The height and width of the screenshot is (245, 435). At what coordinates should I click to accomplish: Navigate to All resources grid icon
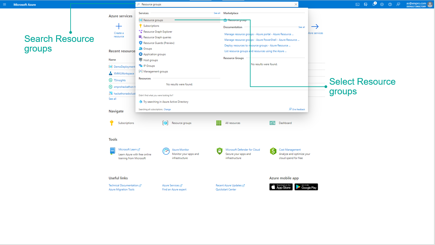(x=219, y=123)
